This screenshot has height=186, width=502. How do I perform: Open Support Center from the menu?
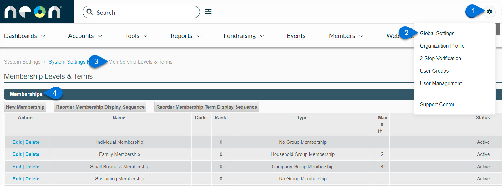[437, 104]
